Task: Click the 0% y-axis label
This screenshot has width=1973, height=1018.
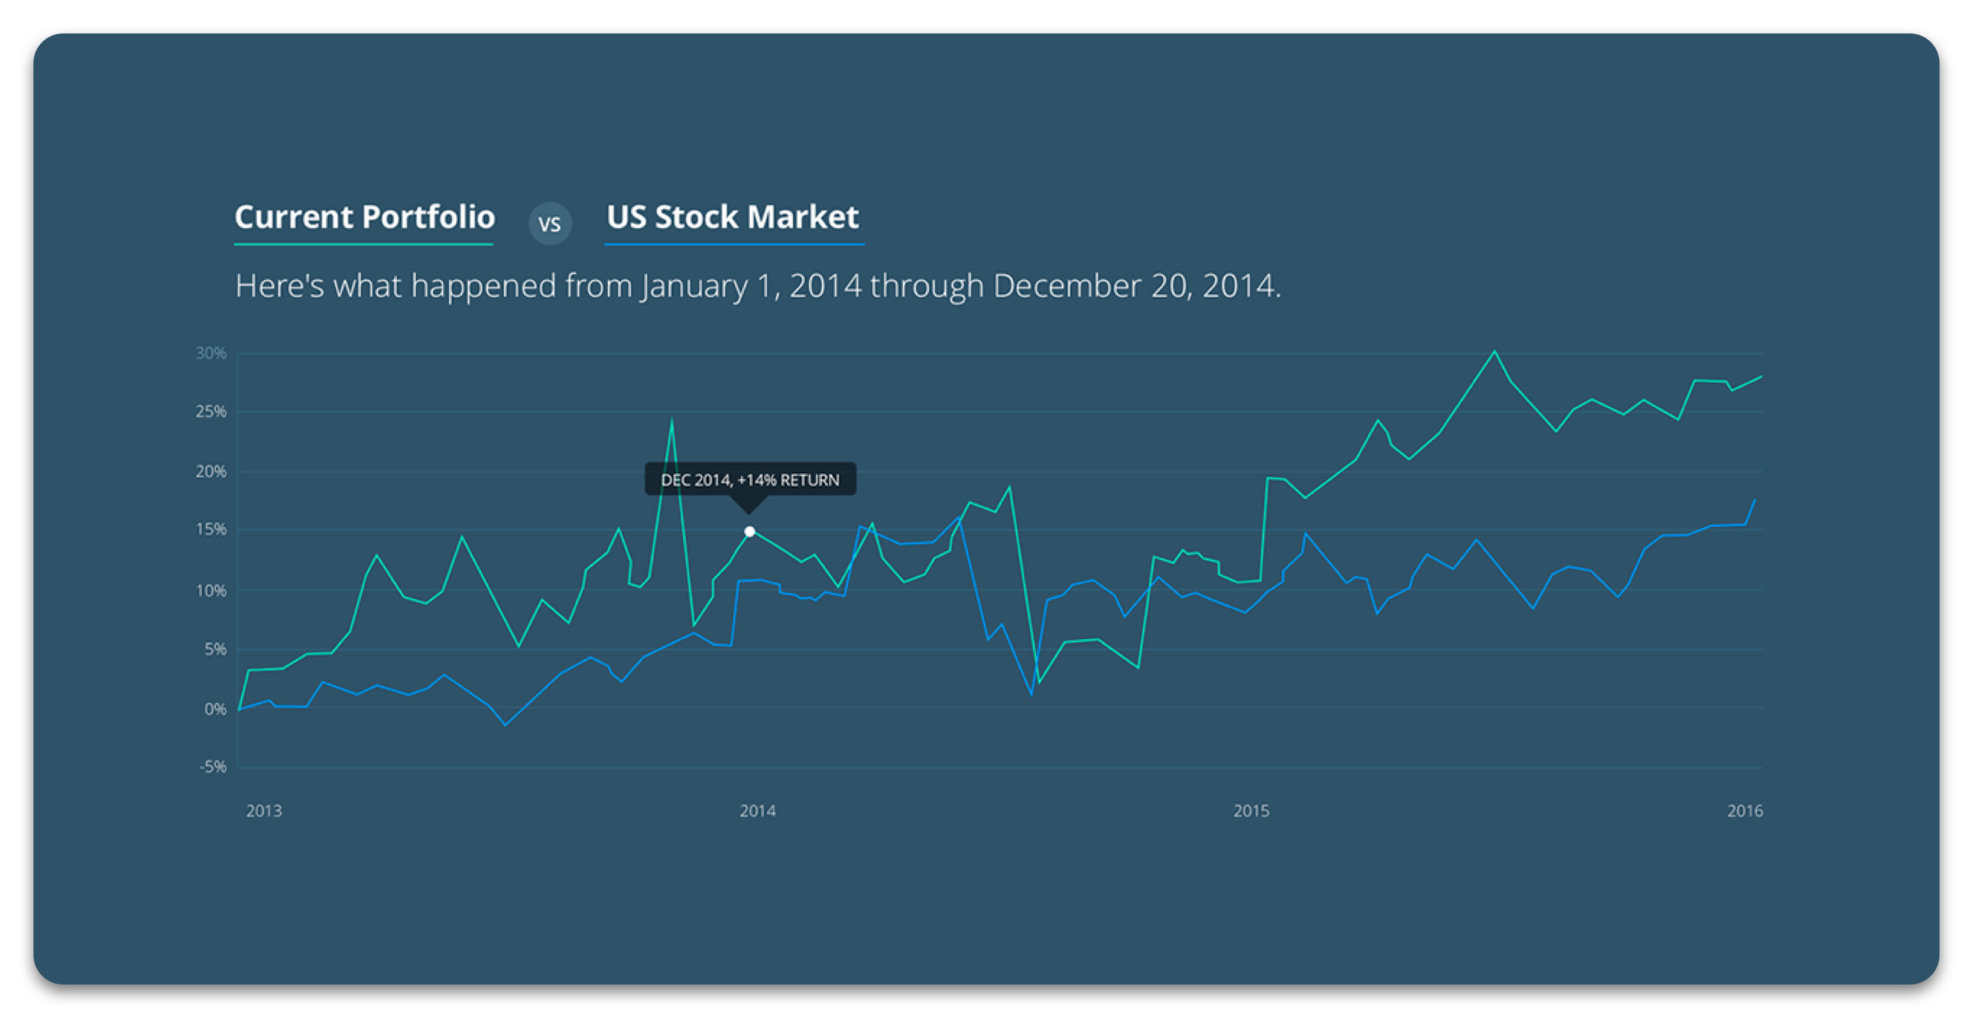Action: click(x=216, y=710)
